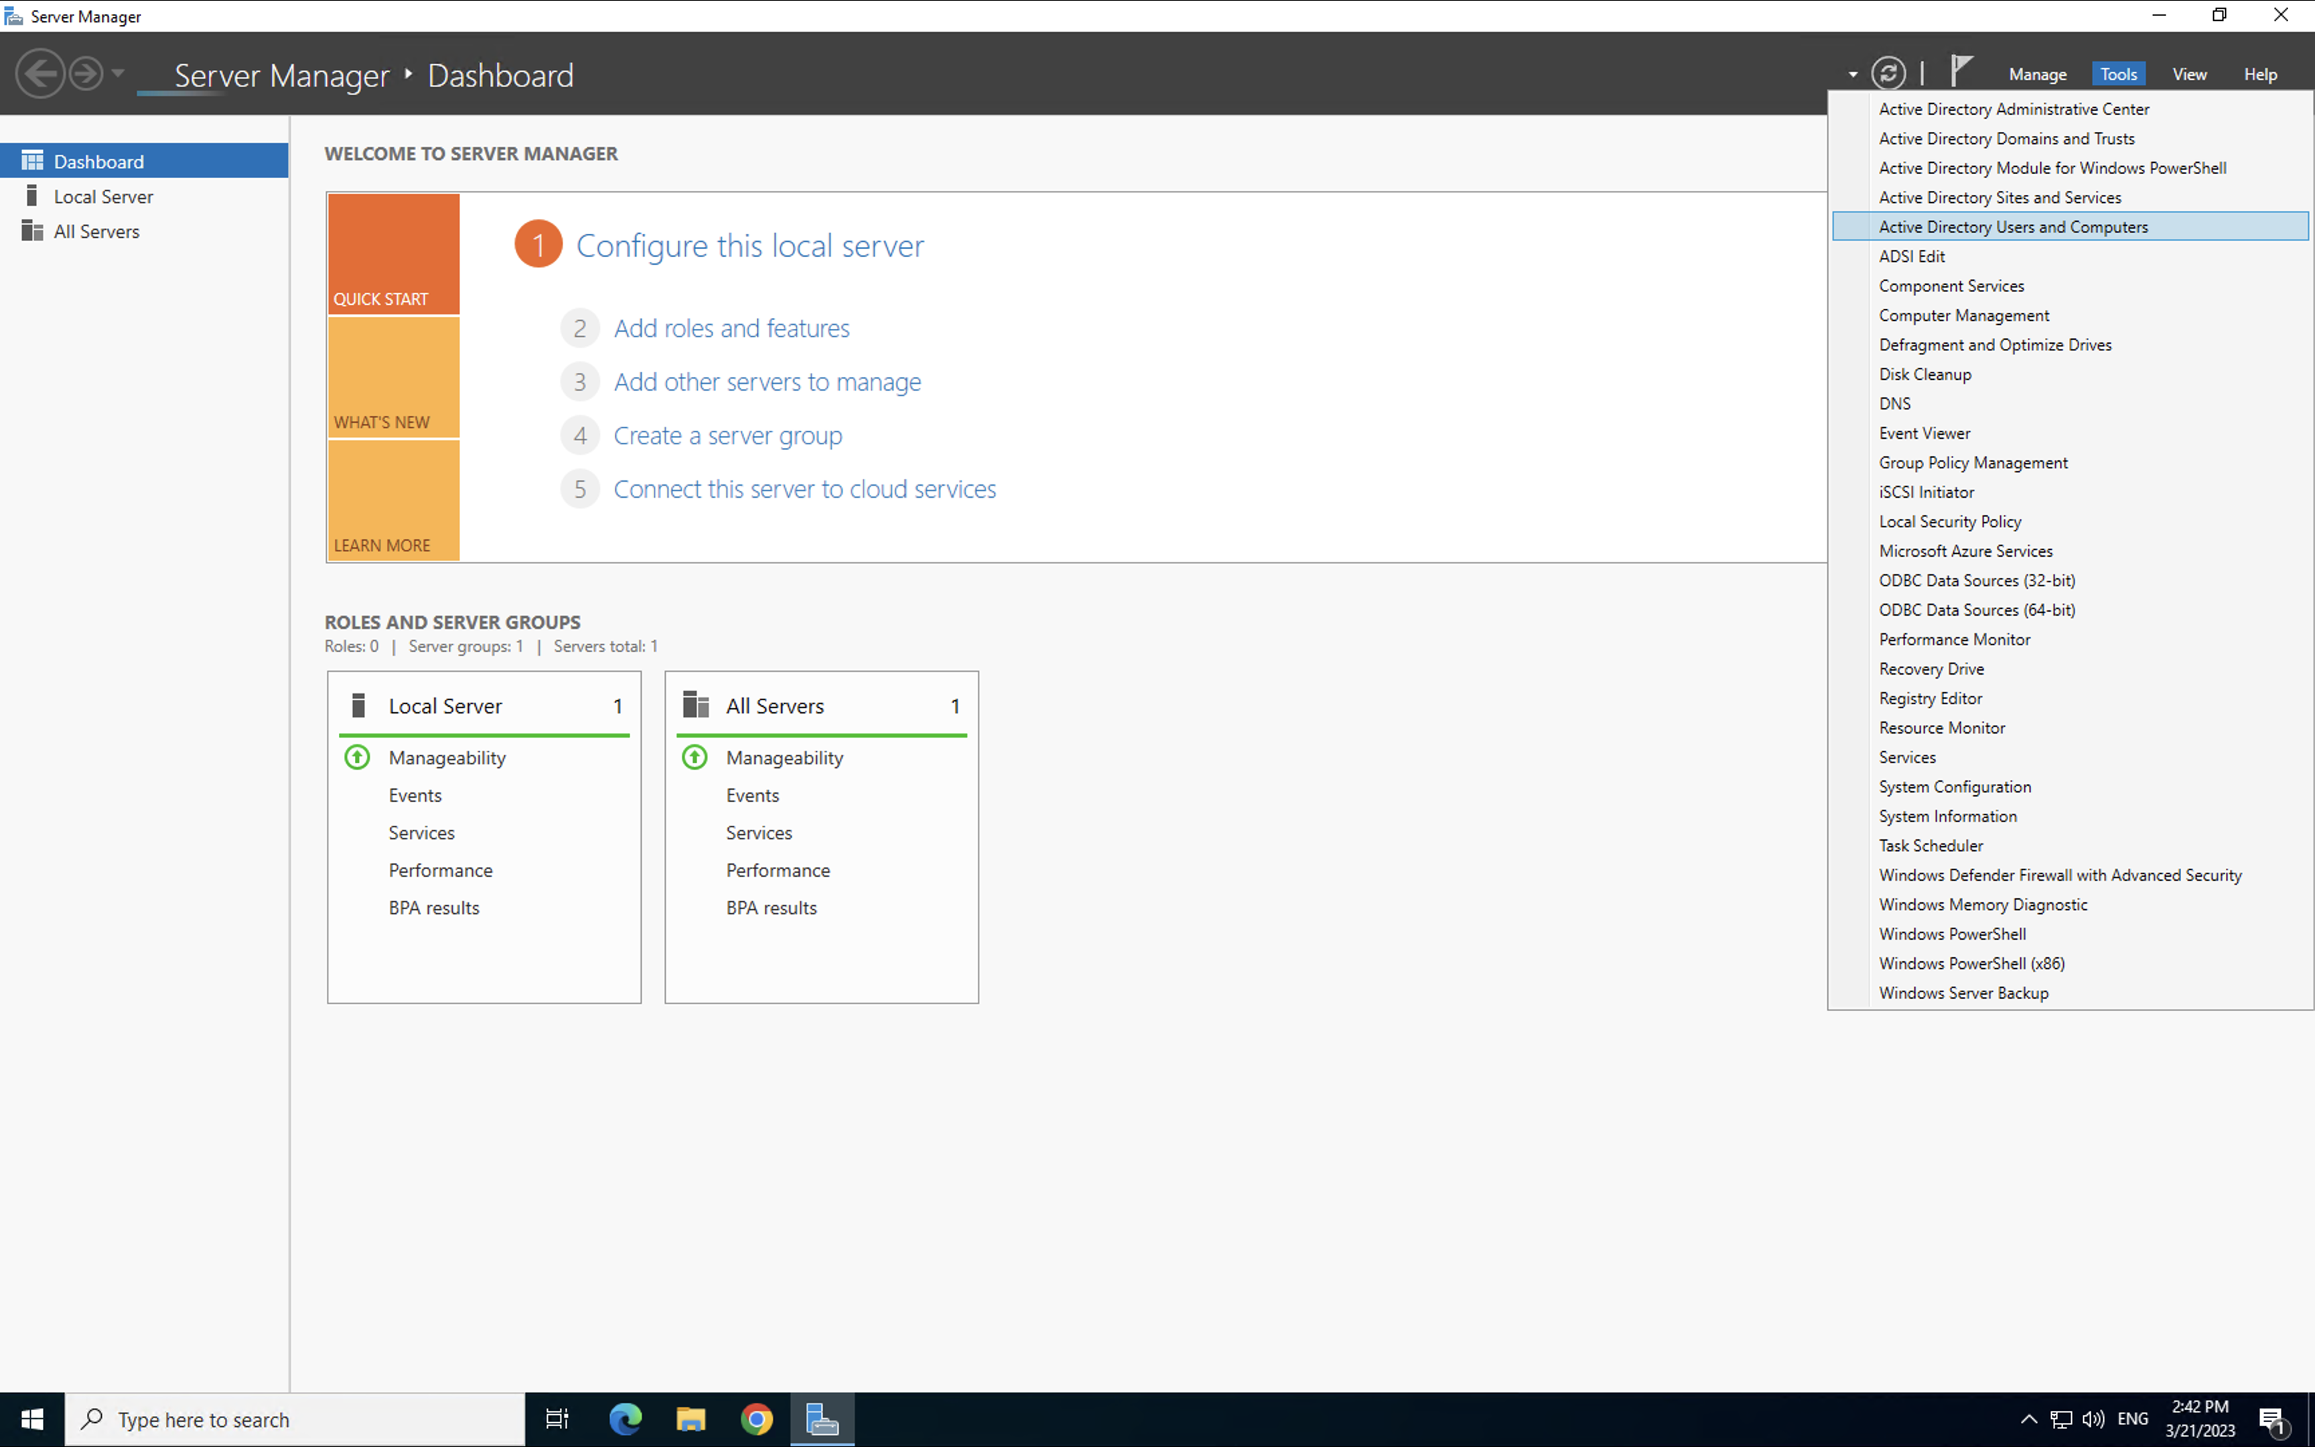Click Connect this server to cloud services
This screenshot has width=2315, height=1447.
804,489
